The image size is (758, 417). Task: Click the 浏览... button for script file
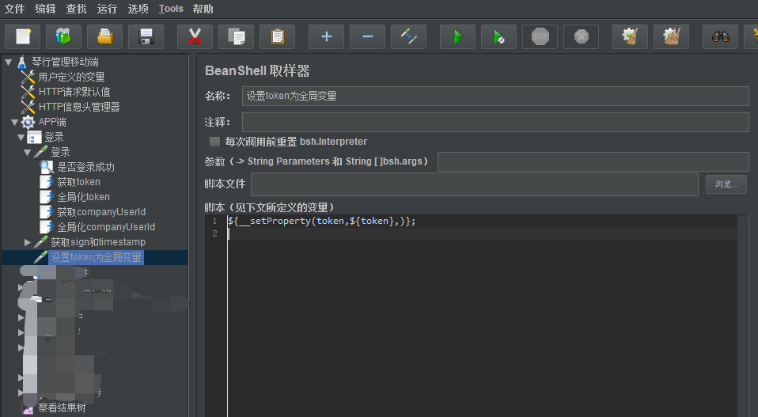726,184
